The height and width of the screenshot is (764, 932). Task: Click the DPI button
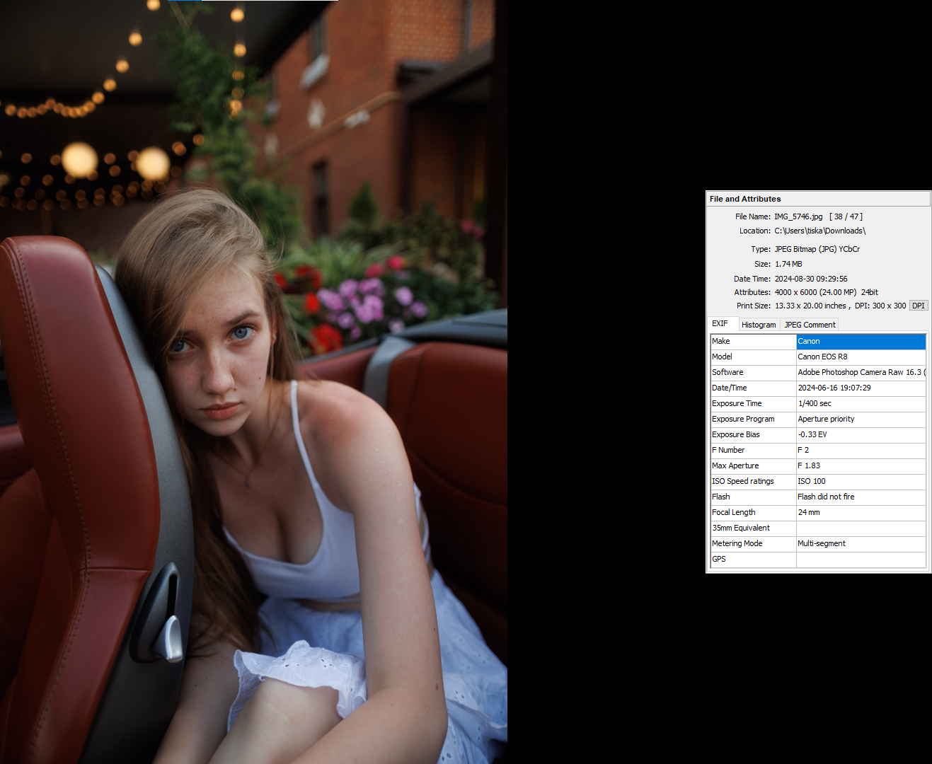coord(918,306)
